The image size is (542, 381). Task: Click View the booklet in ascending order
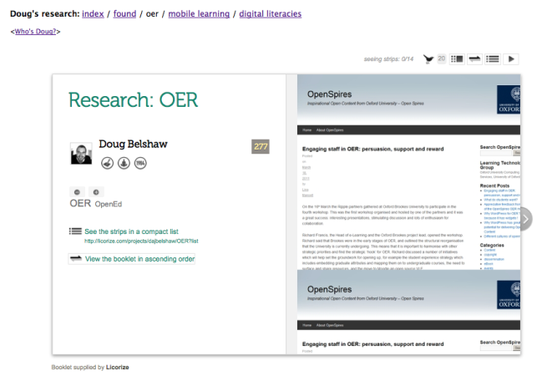tap(139, 259)
